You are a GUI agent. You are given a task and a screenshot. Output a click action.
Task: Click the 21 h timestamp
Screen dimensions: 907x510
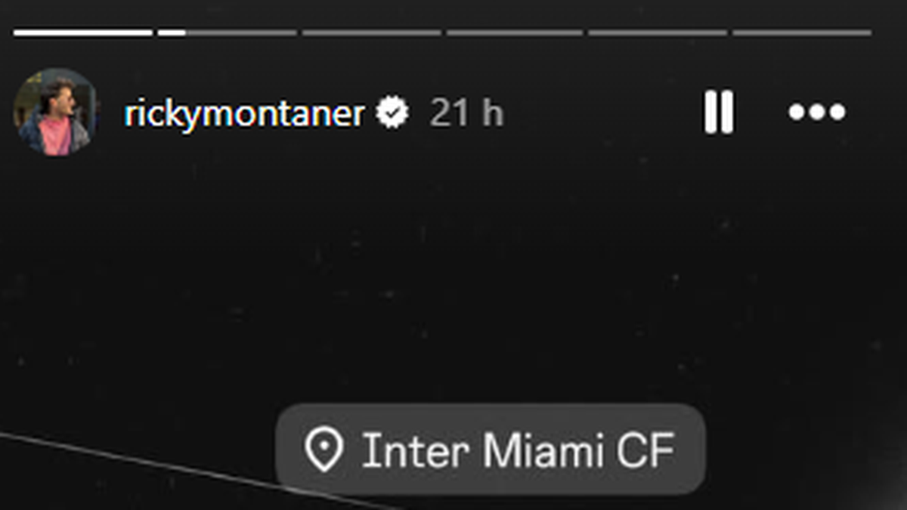(x=466, y=114)
